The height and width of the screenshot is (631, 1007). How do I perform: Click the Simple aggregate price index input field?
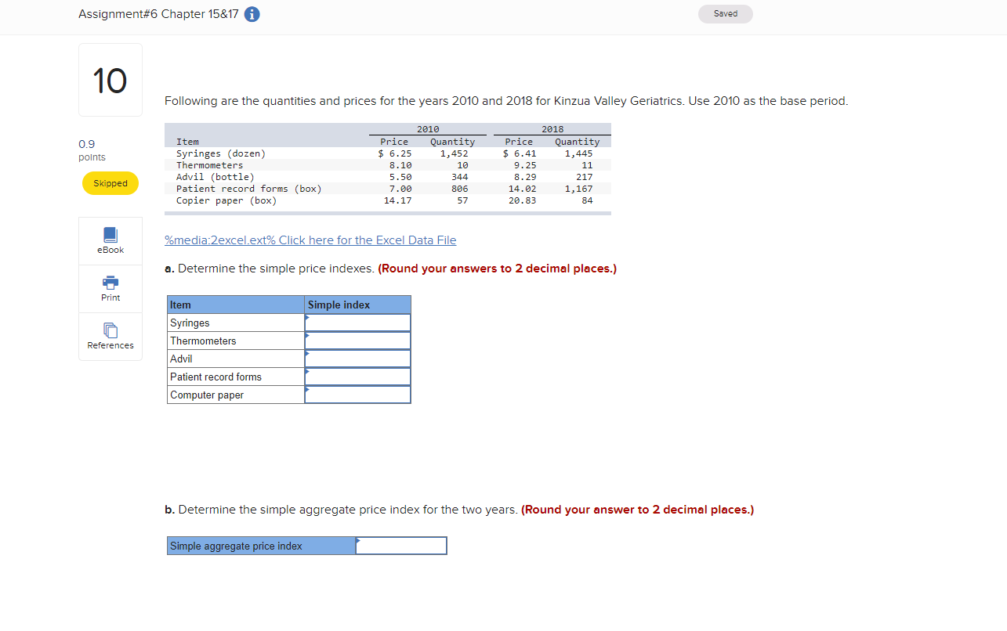[404, 546]
